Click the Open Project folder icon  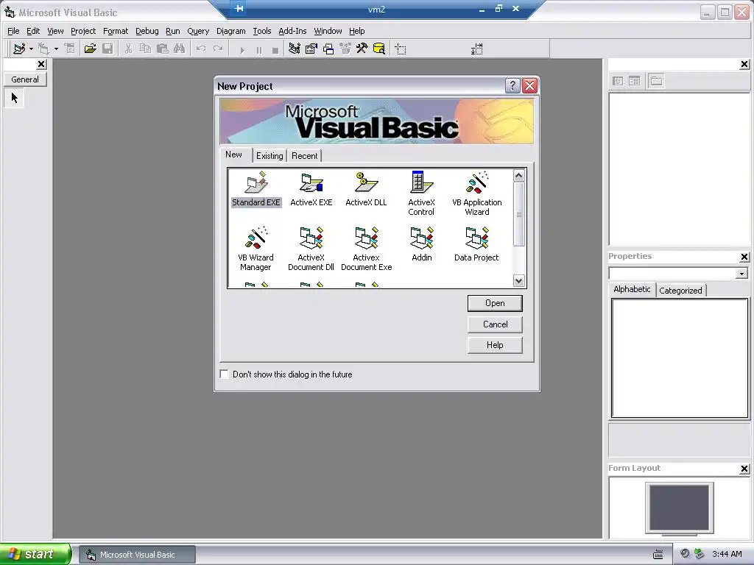coord(90,49)
